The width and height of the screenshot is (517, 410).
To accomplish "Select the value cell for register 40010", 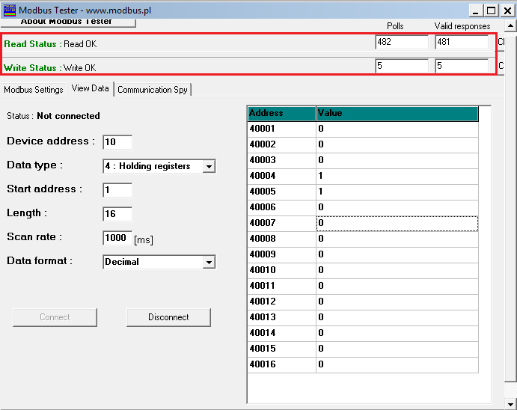I will [397, 270].
